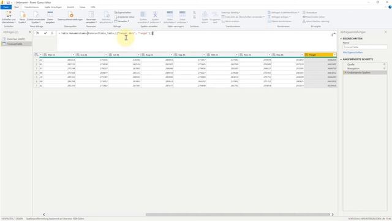Select the ForecastTable query
392x221 pixels.
coord(16,44)
